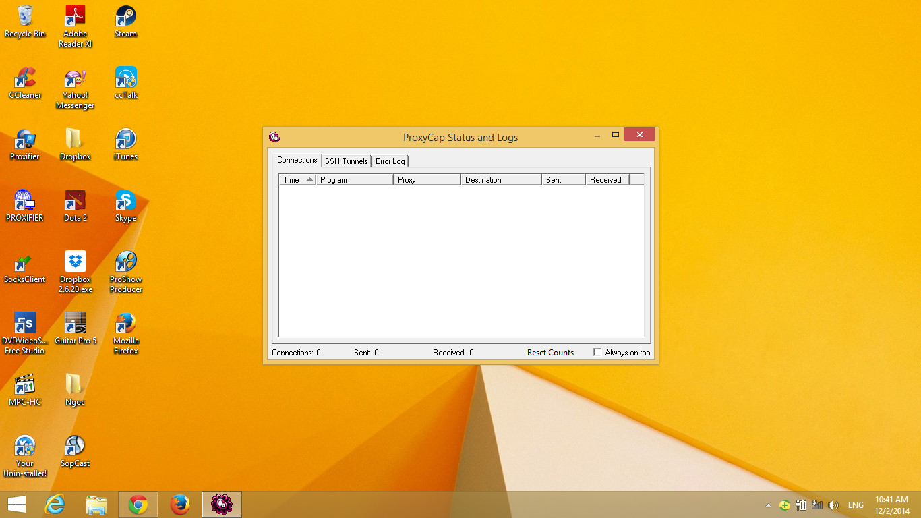This screenshot has height=518, width=921.
Task: Click the Reset Counts button
Action: tap(550, 353)
